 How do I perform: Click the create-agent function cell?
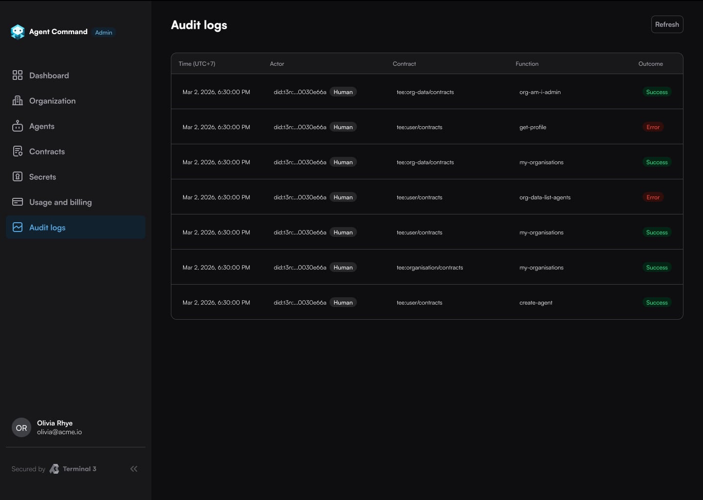536,303
